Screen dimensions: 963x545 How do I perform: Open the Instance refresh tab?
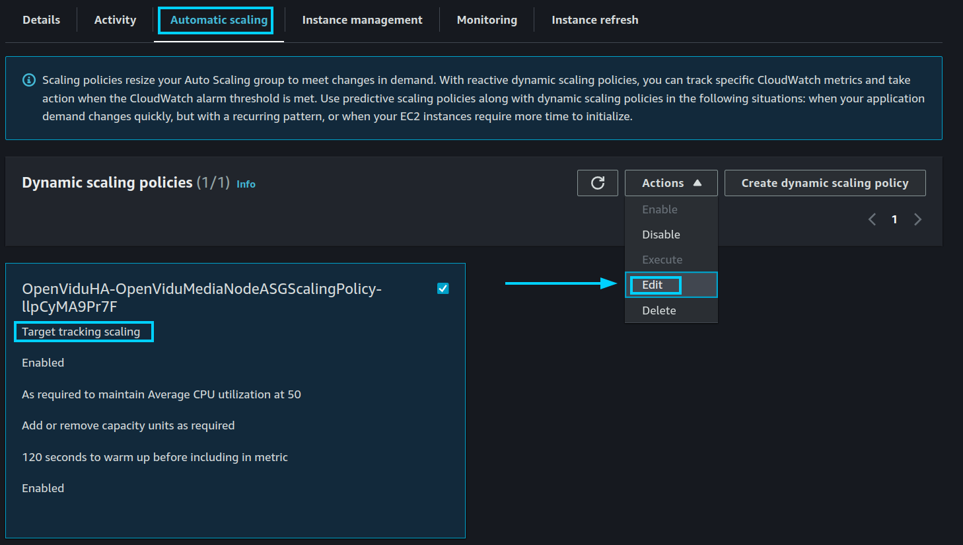click(x=594, y=20)
